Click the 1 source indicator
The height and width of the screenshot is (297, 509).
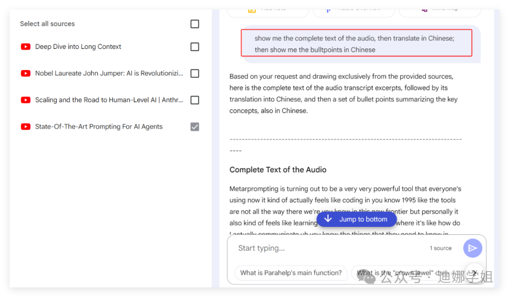[441, 248]
